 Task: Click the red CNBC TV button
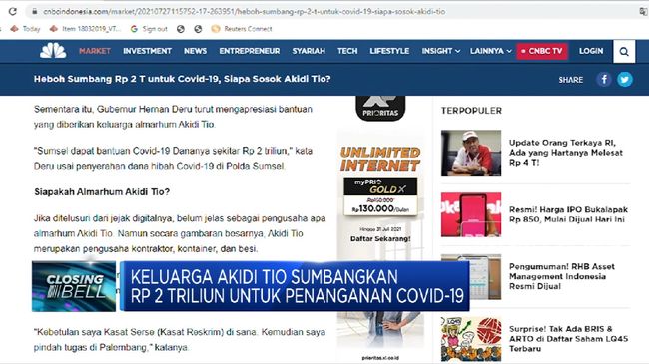[x=542, y=51]
